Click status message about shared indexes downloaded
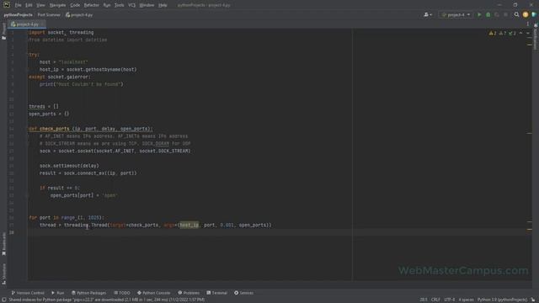Viewport: 539px width, 303px height. pyautogui.click(x=107, y=300)
